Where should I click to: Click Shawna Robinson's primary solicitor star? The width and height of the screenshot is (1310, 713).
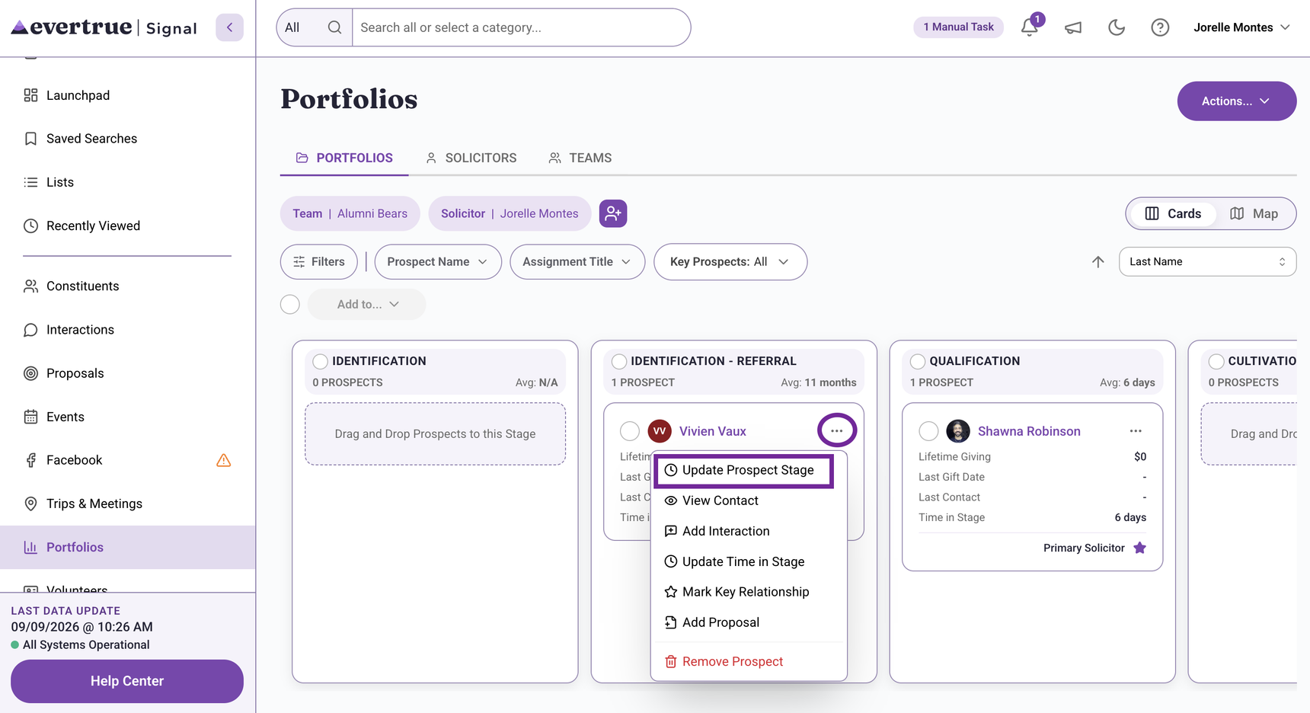[x=1139, y=548]
